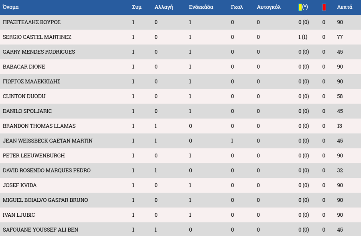Select IVAN LJUBIC in the table

click(x=19, y=215)
